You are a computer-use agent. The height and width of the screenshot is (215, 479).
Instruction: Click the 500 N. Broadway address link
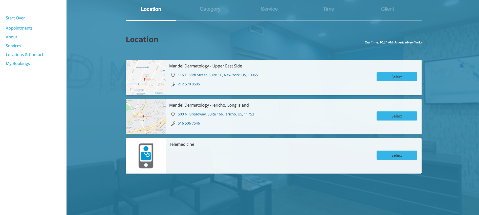216,114
